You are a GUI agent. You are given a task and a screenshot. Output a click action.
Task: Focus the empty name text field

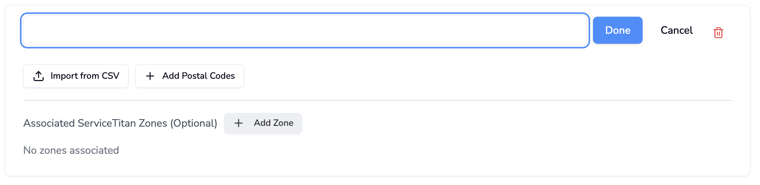[305, 30]
